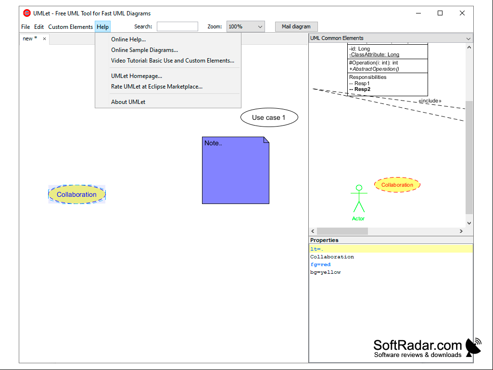Click the Search input field
This screenshot has width=493, height=370.
177,26
